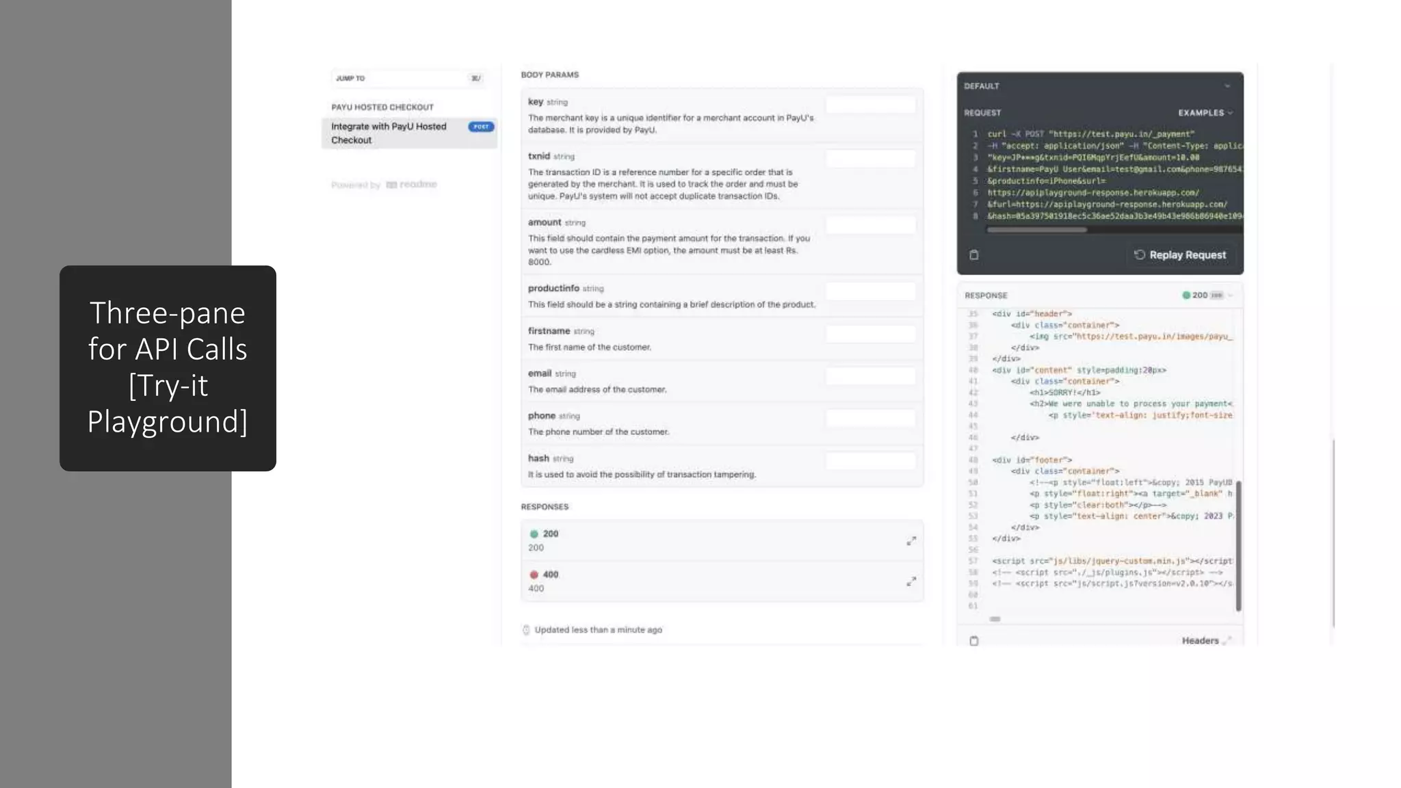Click the clock icon beside Updated text
1401x788 pixels.
(x=526, y=630)
